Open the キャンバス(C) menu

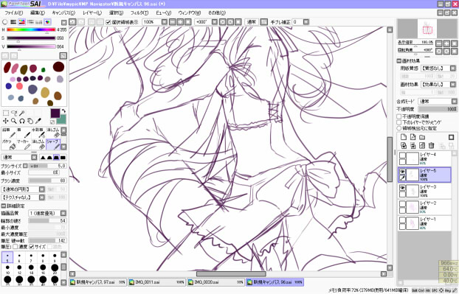(x=63, y=13)
